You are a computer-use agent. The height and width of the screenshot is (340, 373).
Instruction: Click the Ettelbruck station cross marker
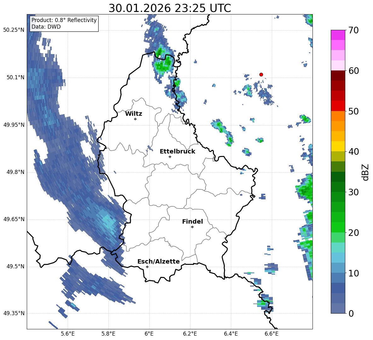pos(170,157)
